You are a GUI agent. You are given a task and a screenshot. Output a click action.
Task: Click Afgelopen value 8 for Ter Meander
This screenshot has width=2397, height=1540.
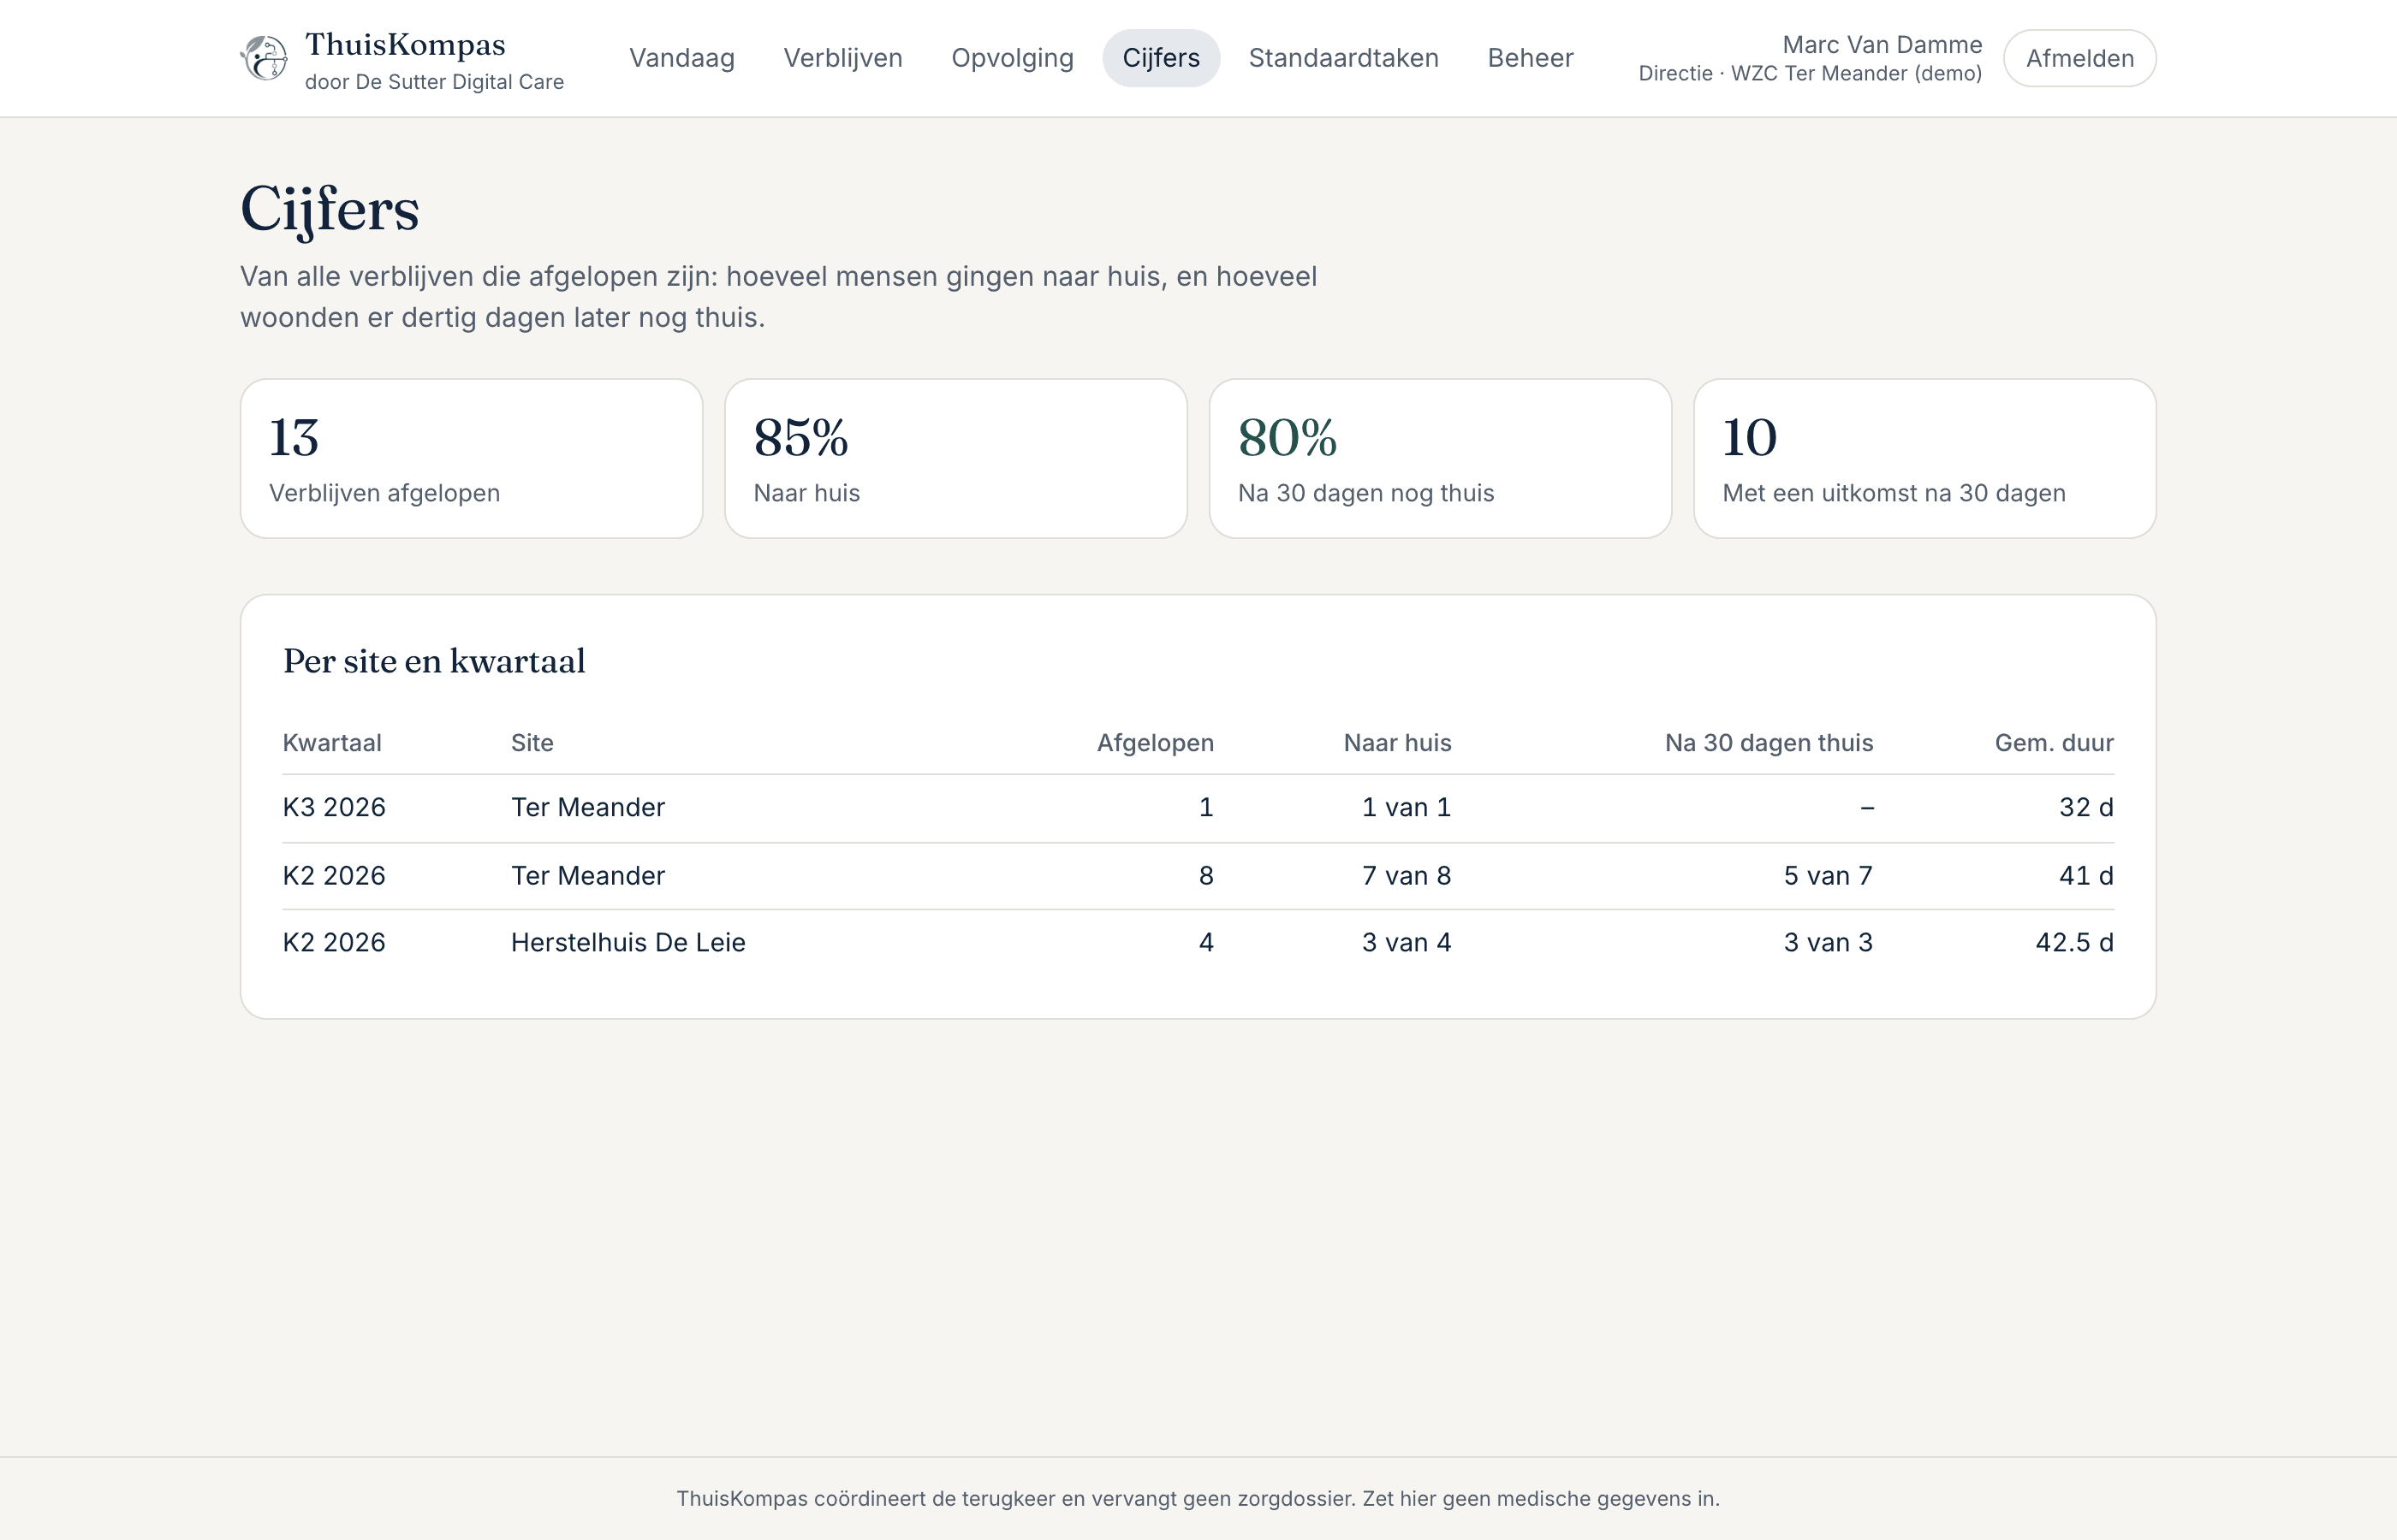(x=1206, y=876)
